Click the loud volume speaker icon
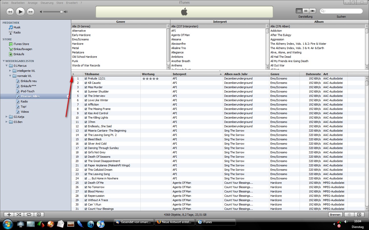The image size is (369, 230). [66, 12]
